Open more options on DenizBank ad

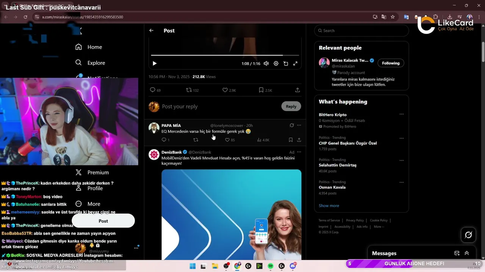[299, 152]
